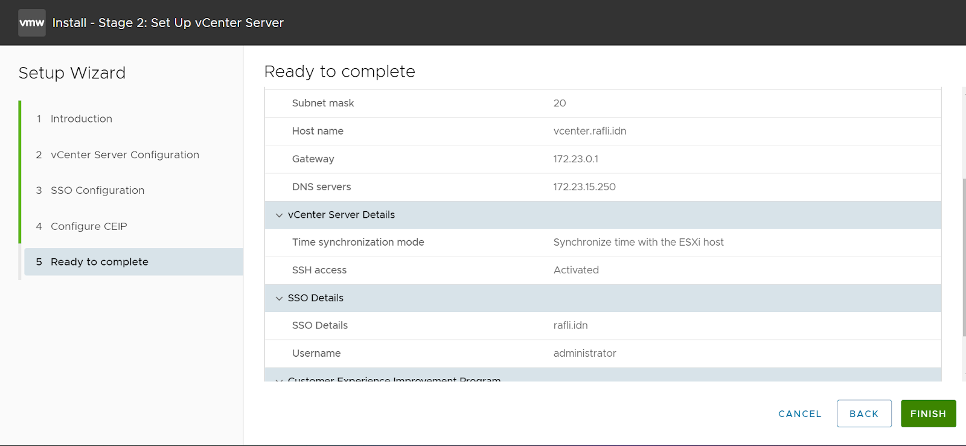Click the Ready to complete page heading
The width and height of the screenshot is (966, 446).
(340, 71)
